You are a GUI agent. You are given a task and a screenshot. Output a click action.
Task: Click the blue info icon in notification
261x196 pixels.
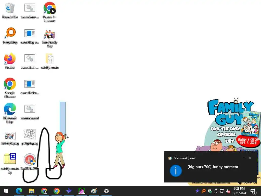click(x=176, y=171)
